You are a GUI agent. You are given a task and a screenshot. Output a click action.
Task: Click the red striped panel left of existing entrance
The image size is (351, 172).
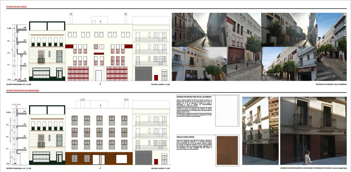coord(78,74)
